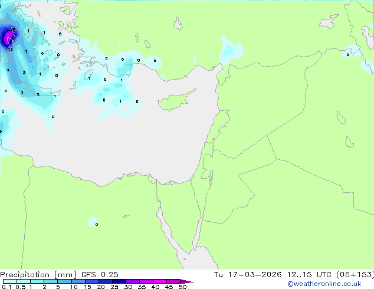Click the 'GFS 0.25' model label

click(100, 275)
